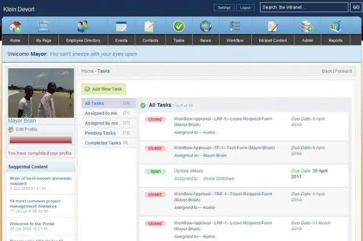Click the green icon beside All Tasks heading

tap(143, 105)
